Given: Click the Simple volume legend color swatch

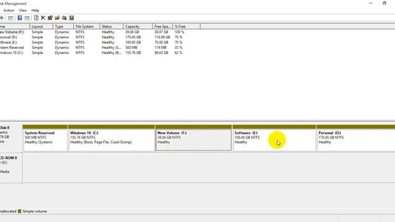Looking at the screenshot, I should tap(19, 211).
